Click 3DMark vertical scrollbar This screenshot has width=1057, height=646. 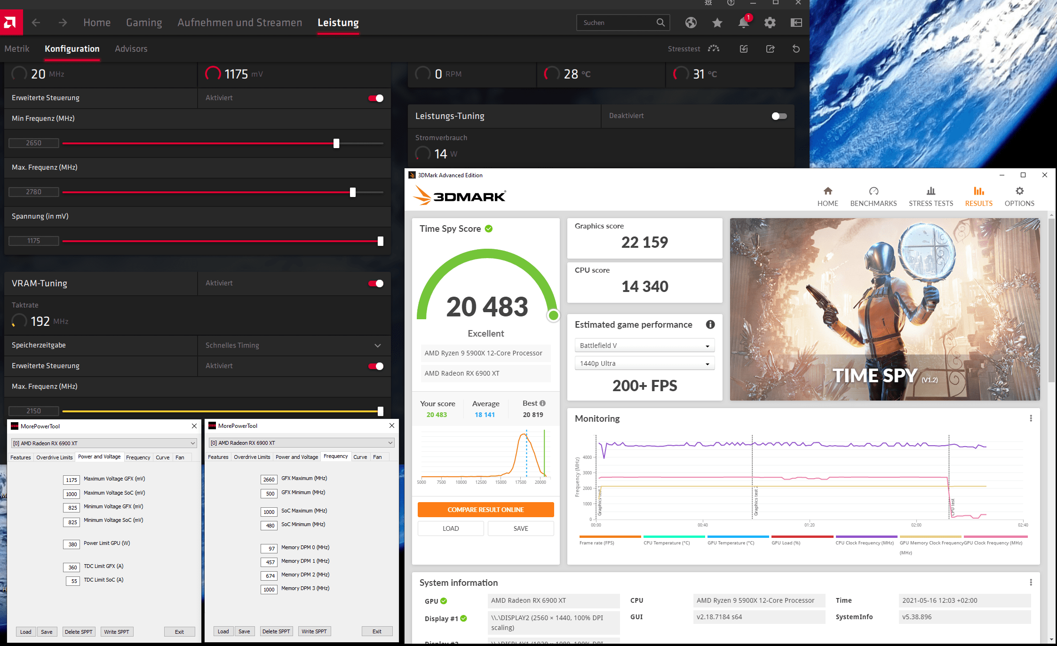click(x=1051, y=301)
